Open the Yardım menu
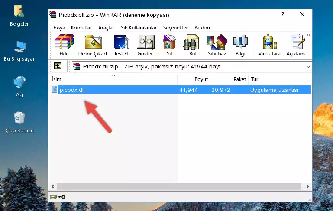Screen dimensions: 333x211 202,28
